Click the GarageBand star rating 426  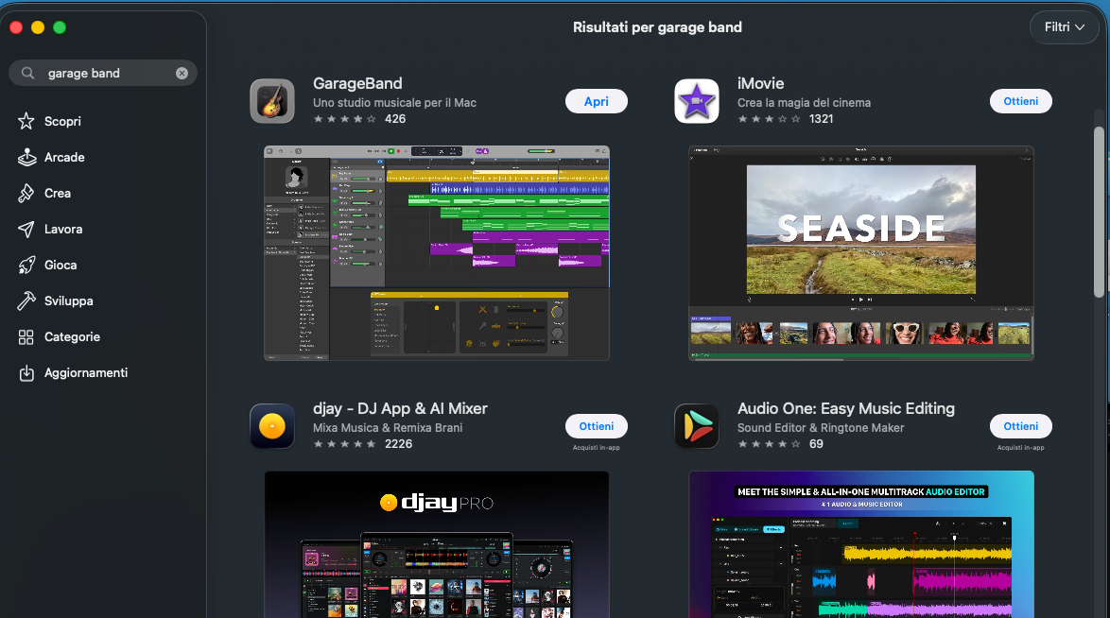359,119
